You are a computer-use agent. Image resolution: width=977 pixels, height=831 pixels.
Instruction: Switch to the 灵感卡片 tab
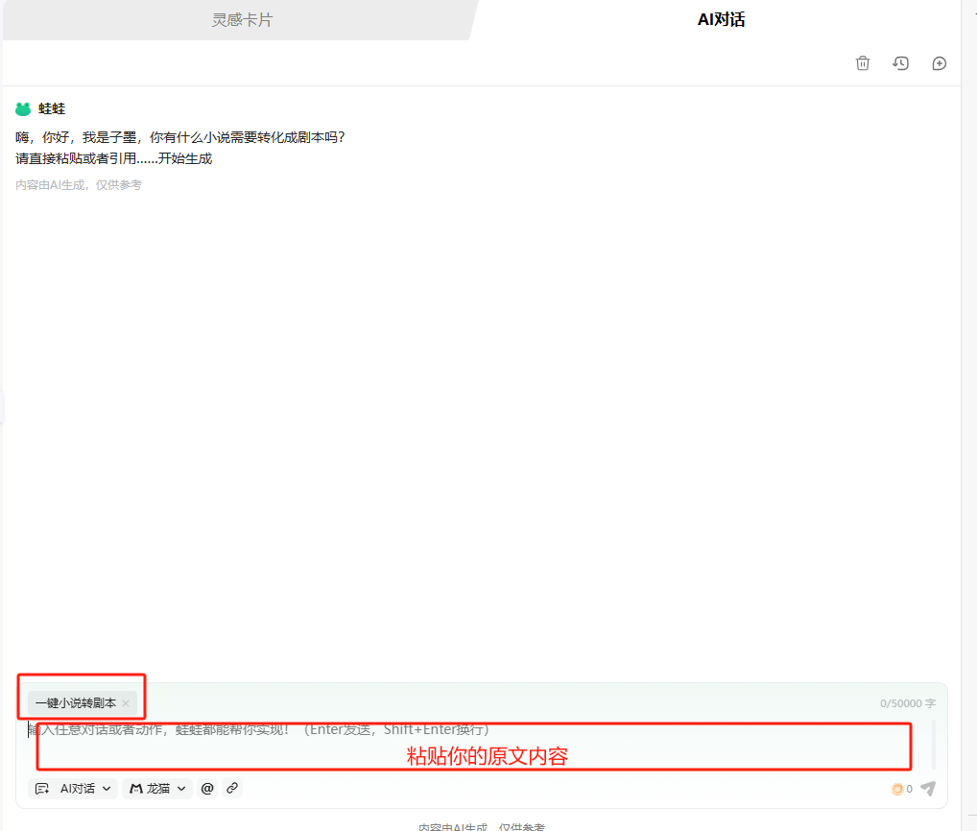pos(242,20)
